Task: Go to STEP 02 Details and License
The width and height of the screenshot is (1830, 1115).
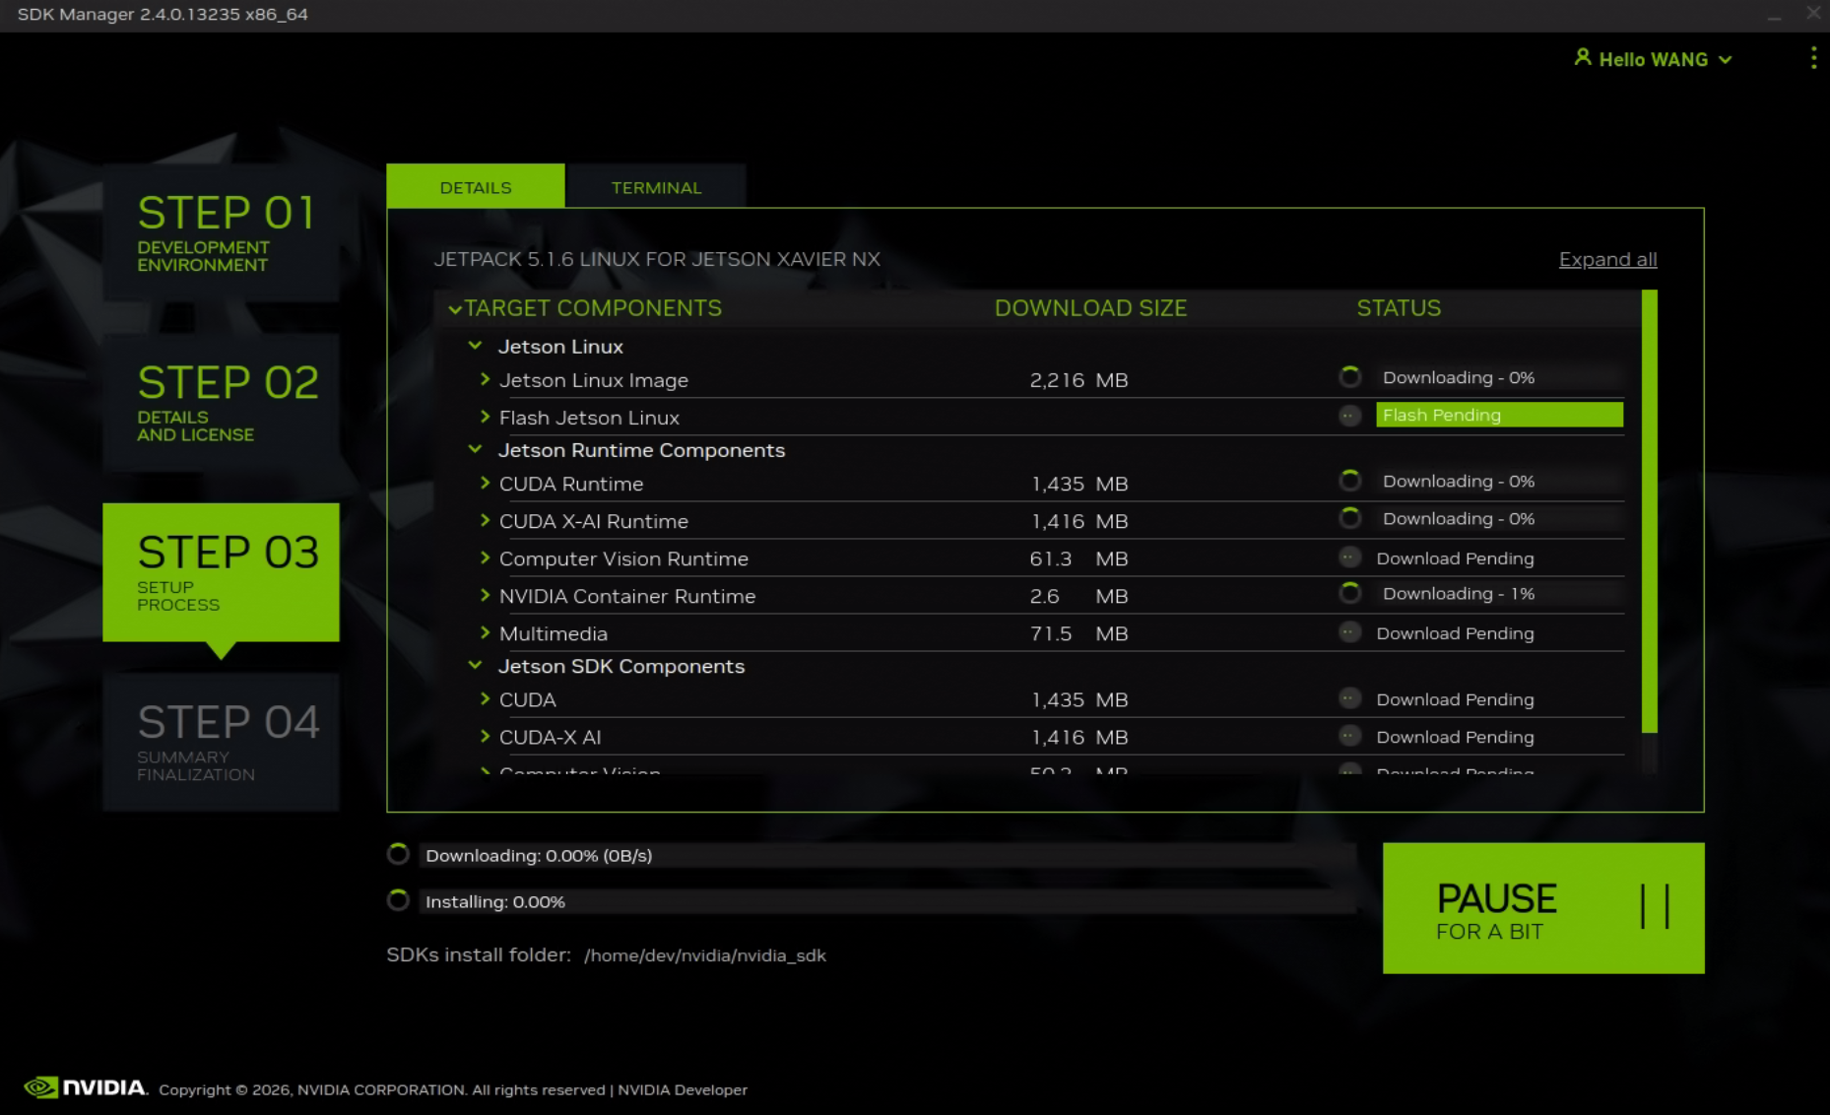Action: [222, 402]
